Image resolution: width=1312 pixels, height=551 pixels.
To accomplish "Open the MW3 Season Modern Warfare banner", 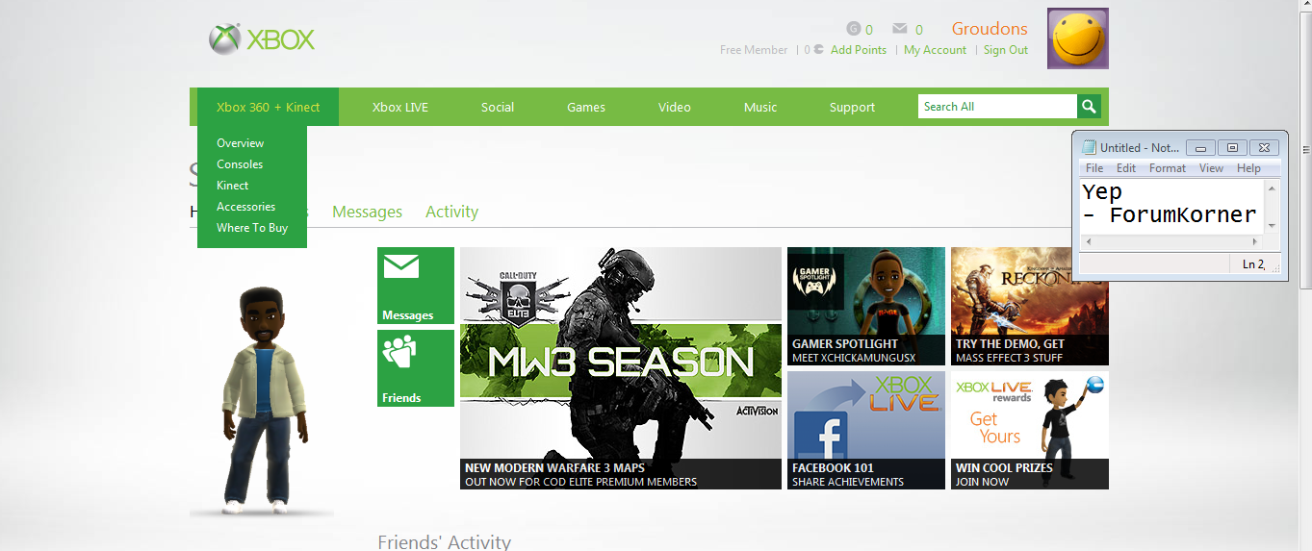I will pyautogui.click(x=621, y=368).
